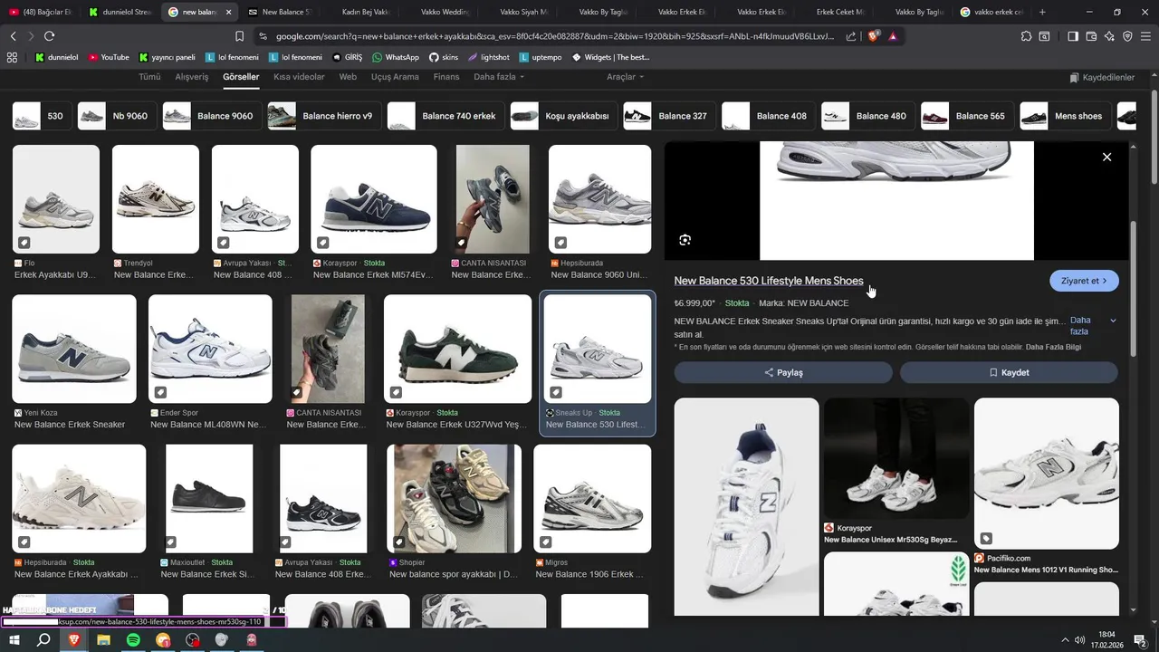
Task: Switch to the Tümü search tab
Action: tap(149, 77)
